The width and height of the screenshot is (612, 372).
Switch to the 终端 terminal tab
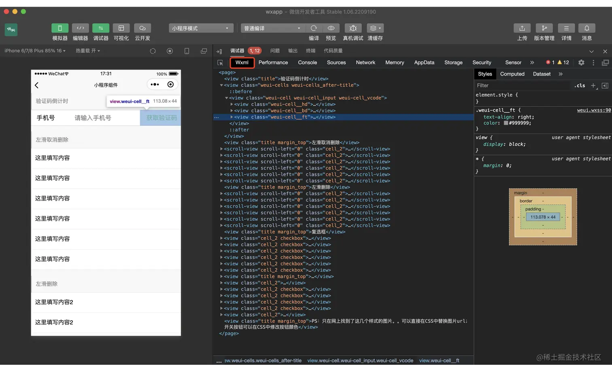click(x=310, y=51)
